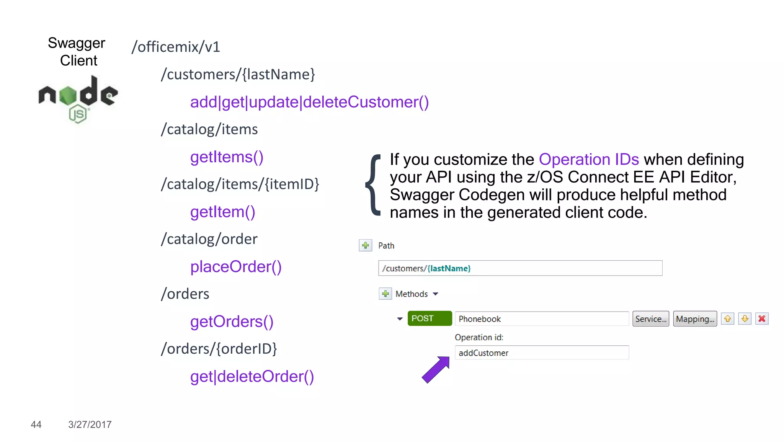Click the green plus icon beside Path
784x441 pixels.
click(365, 245)
